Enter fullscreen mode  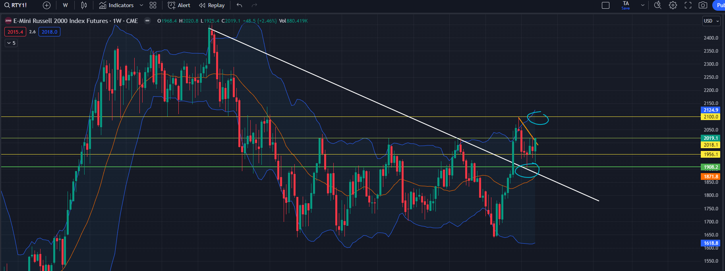coord(688,5)
